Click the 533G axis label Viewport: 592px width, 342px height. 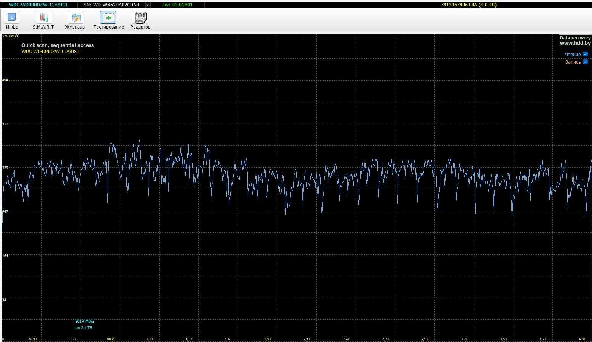coord(72,339)
